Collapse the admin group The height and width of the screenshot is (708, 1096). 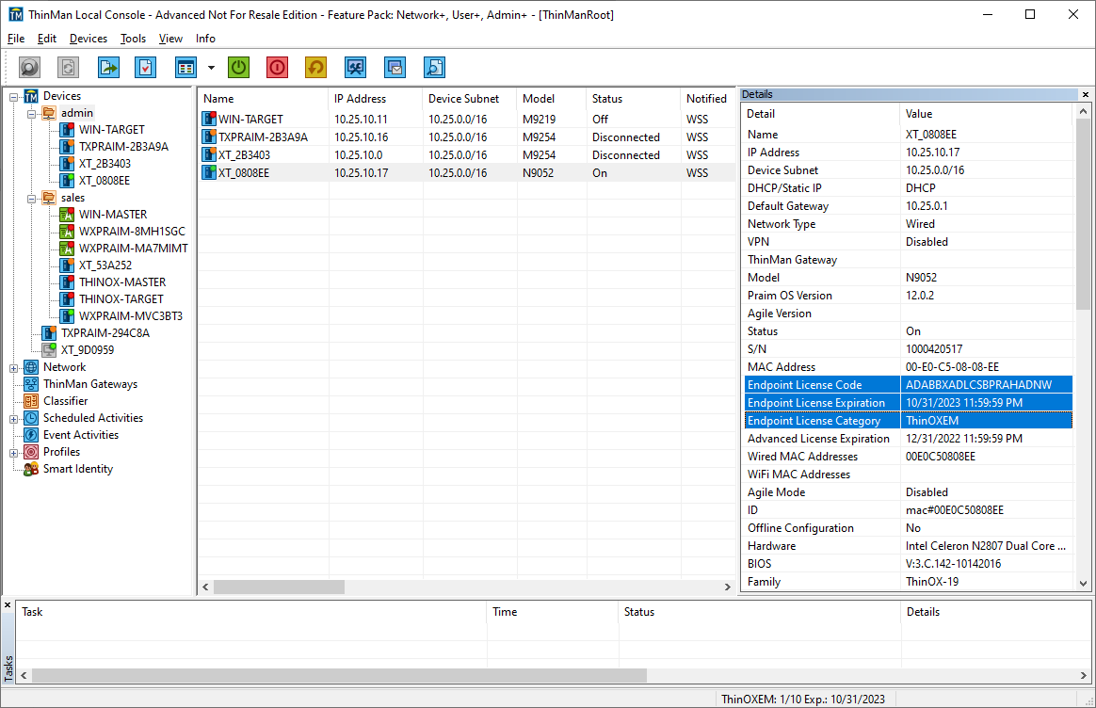coord(31,114)
